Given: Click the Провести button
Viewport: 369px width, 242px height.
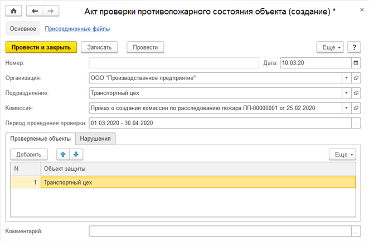Looking at the screenshot, I should coord(145,47).
